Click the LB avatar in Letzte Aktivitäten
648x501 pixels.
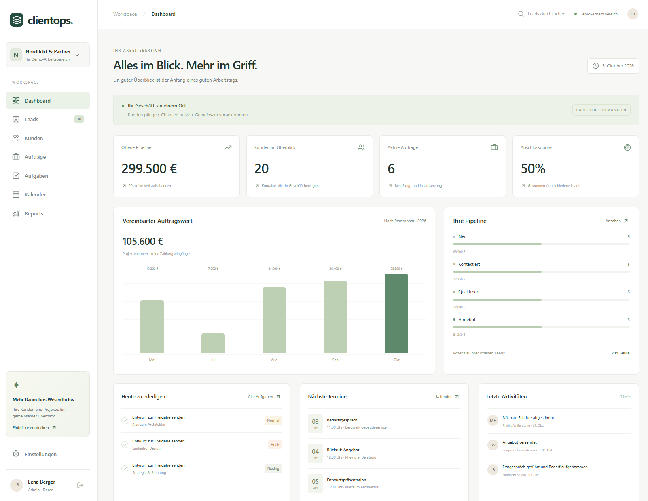pos(493,470)
